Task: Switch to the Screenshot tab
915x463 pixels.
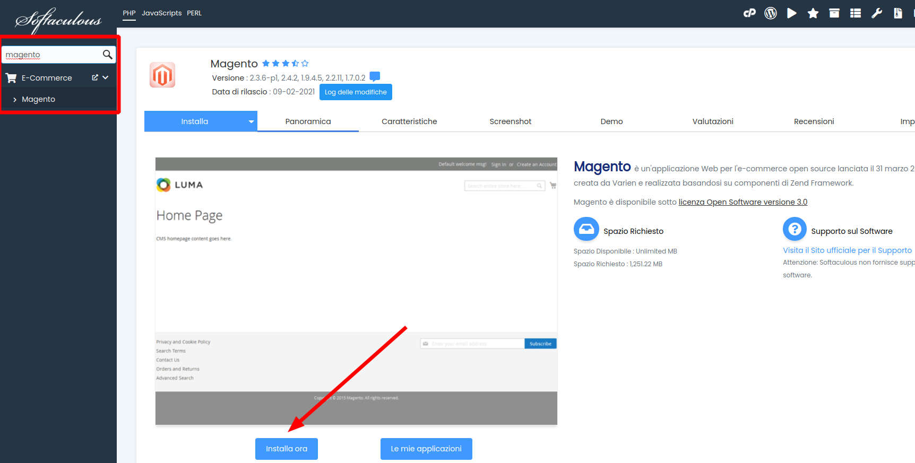Action: pos(510,121)
